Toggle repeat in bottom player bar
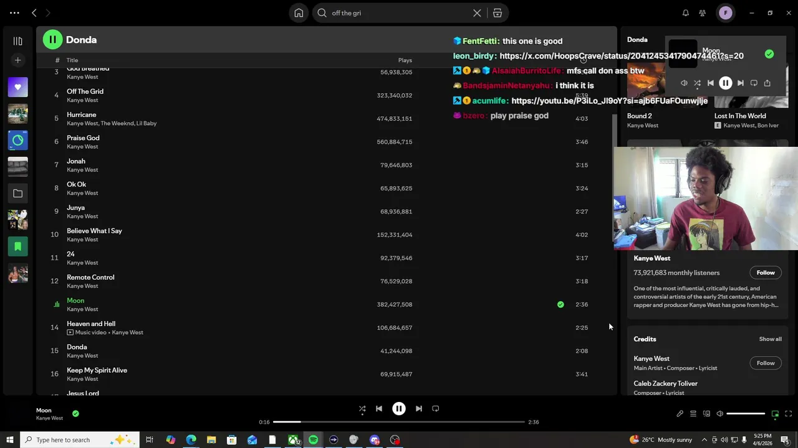The width and height of the screenshot is (798, 448). [436, 409]
